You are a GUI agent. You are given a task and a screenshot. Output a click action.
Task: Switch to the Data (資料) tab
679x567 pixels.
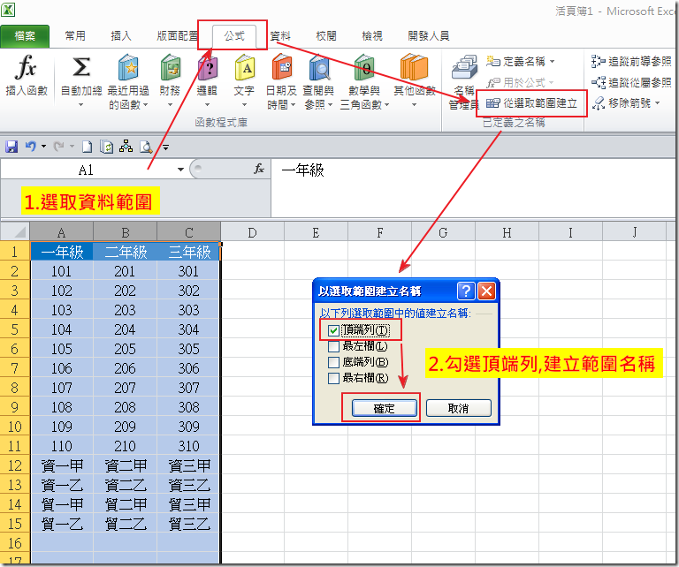(x=280, y=36)
